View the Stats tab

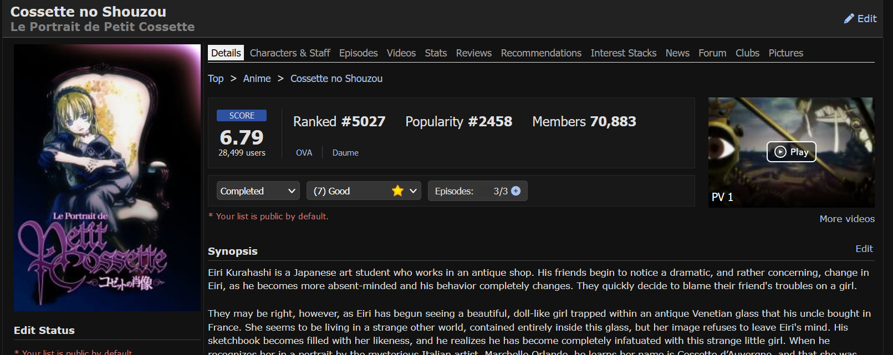[436, 53]
